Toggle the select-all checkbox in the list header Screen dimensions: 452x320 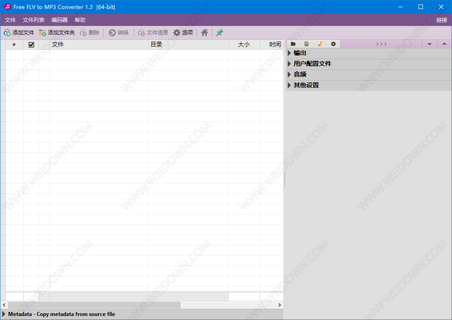coord(31,44)
